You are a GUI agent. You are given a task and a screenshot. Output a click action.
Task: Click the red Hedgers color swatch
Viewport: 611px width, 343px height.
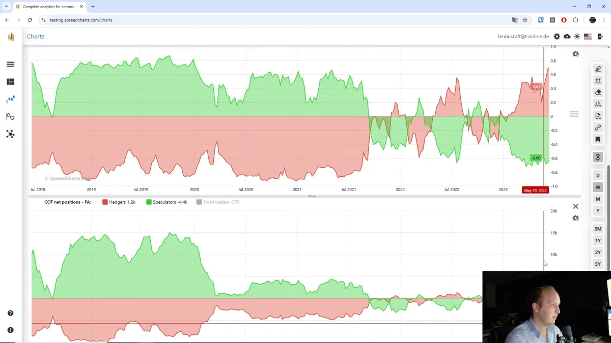104,202
